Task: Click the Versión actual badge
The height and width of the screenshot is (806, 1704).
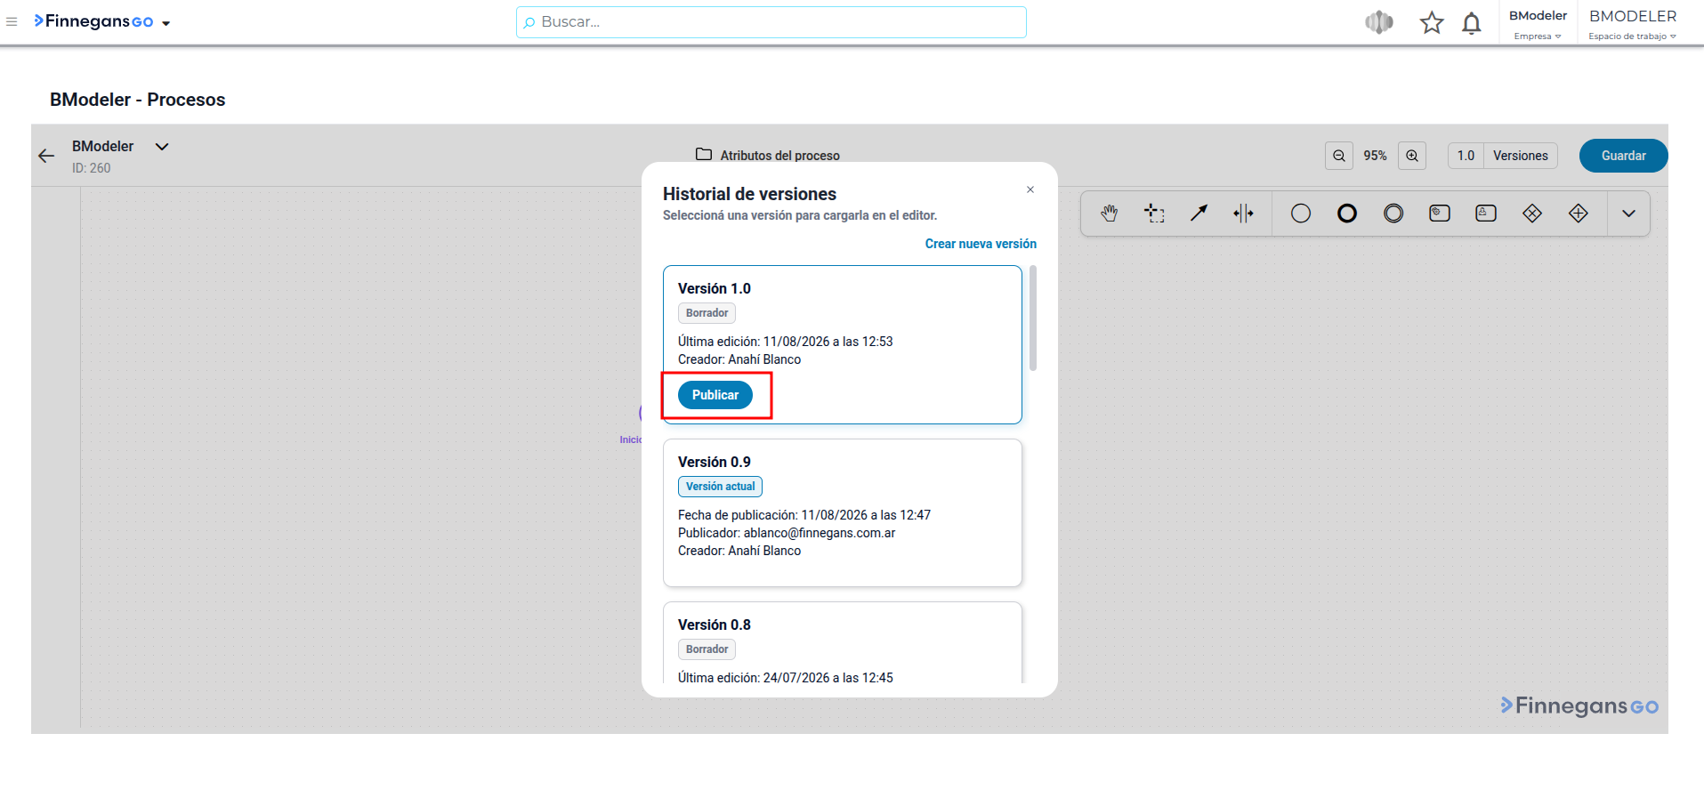Action: click(x=720, y=487)
